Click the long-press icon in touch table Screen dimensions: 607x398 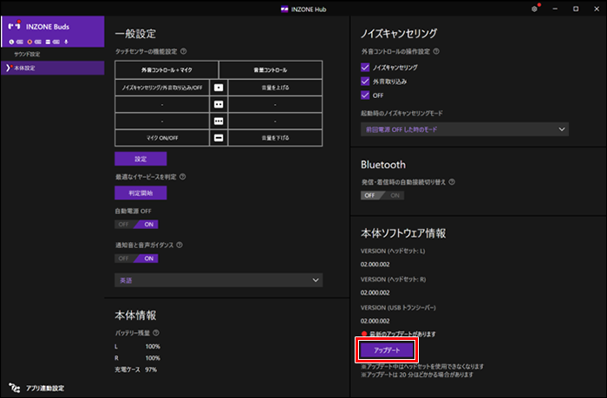pyautogui.click(x=219, y=138)
